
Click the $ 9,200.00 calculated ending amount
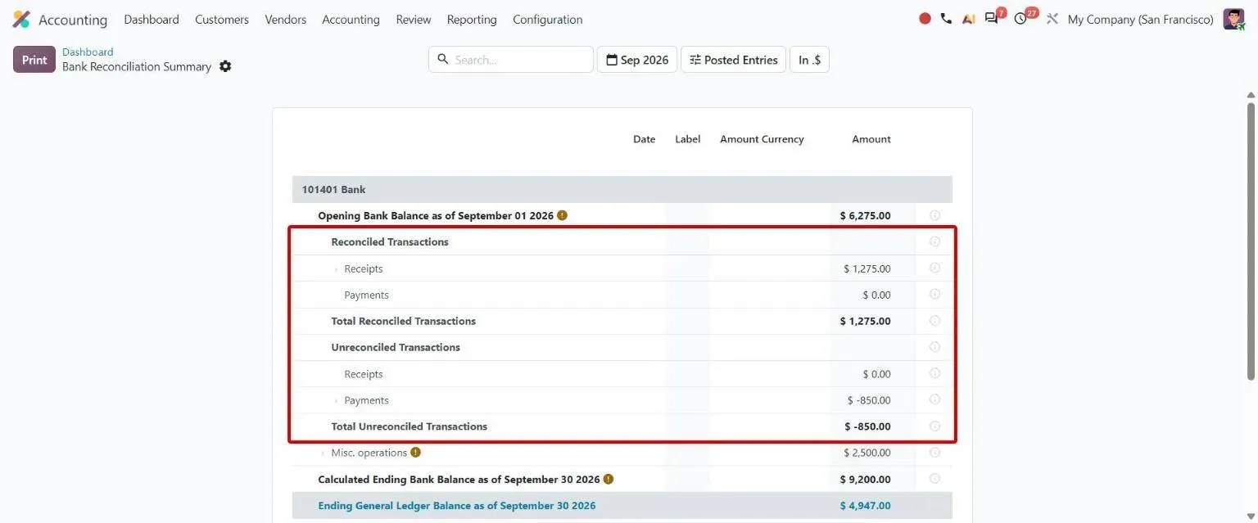pos(866,480)
